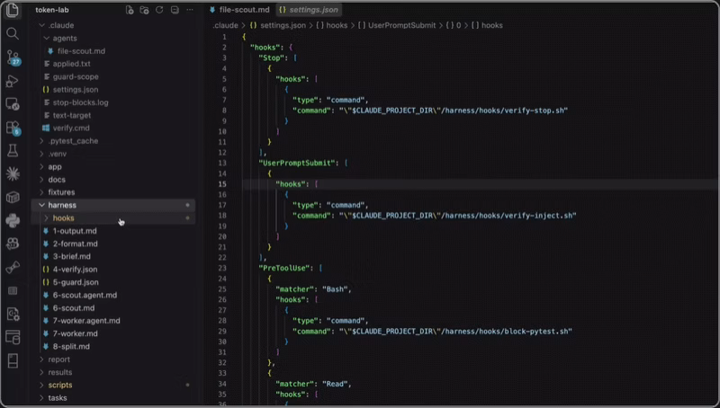The image size is (720, 408).
Task: Open 3-brief.md in harness folder
Action: 72,256
